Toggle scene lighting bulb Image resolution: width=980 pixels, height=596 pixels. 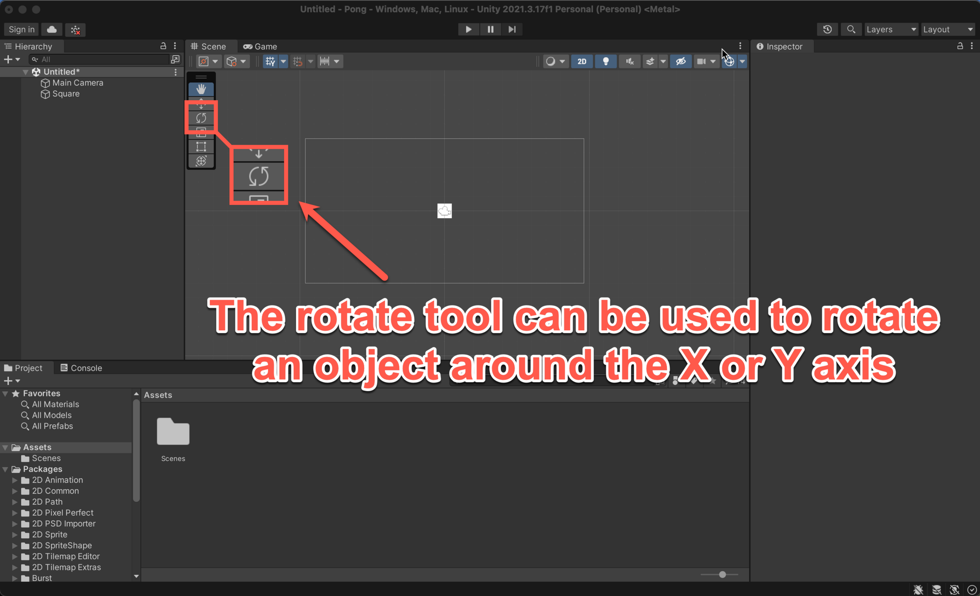pos(606,61)
